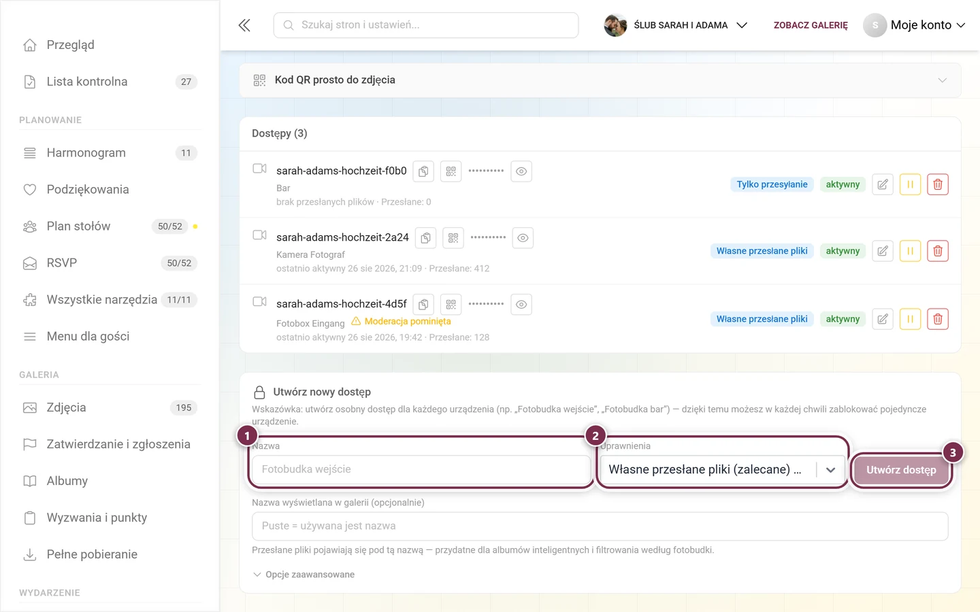Reveal password for sarah-adams-hochzeit-f0b0

[x=521, y=171]
